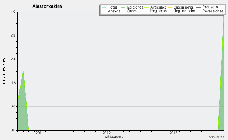Click the 2013 x-axis label

(174, 132)
